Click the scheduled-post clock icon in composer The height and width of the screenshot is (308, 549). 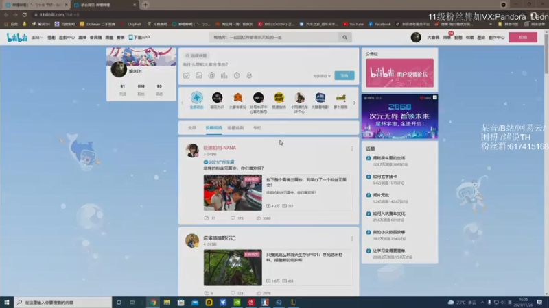(237, 75)
